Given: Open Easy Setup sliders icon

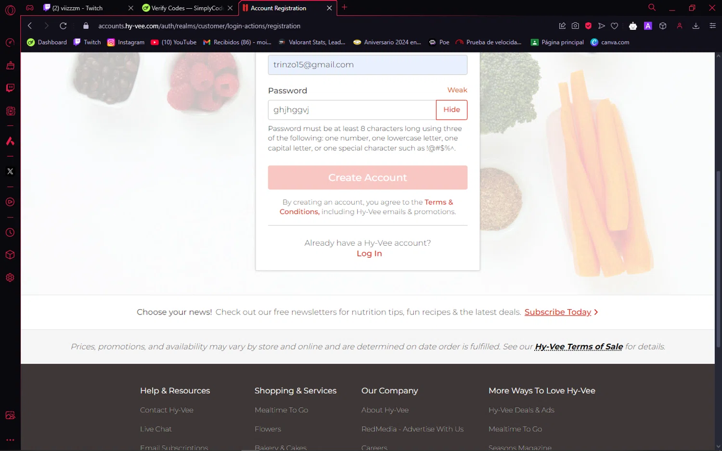Looking at the screenshot, I should coord(712,26).
